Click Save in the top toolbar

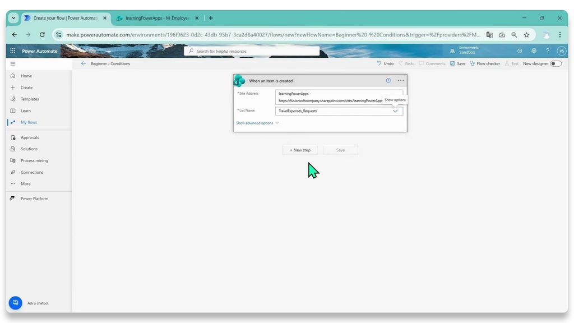pos(457,63)
